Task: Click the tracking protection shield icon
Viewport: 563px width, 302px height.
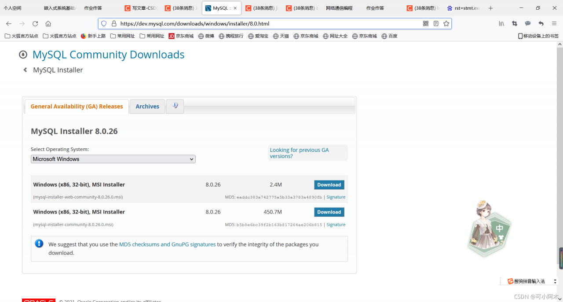Action: click(x=104, y=24)
